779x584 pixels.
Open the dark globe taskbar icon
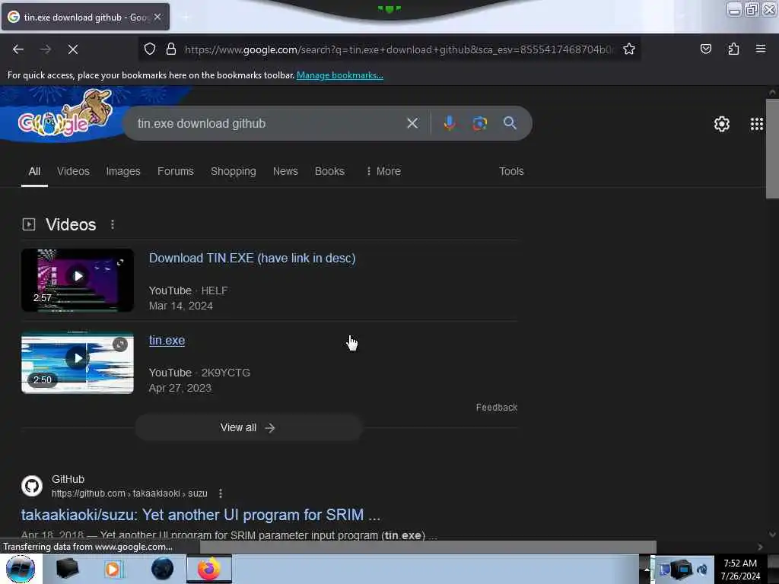coord(162,569)
